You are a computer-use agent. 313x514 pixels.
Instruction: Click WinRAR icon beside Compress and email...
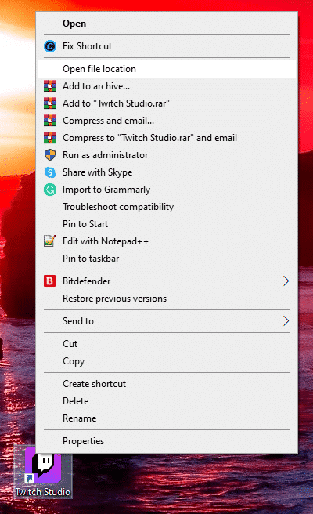pos(50,121)
